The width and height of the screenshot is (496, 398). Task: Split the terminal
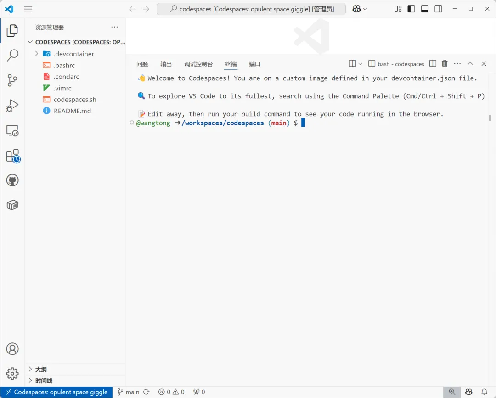click(x=433, y=63)
